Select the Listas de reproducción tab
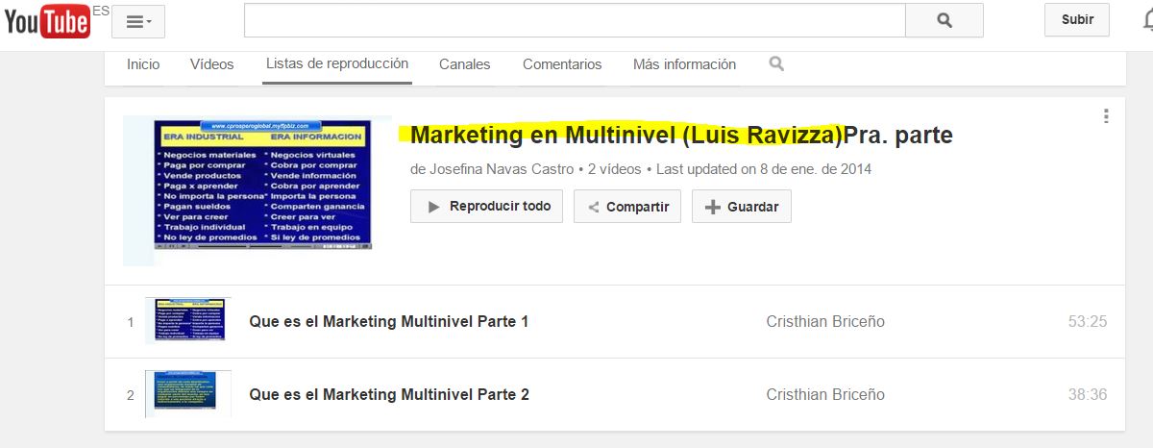Screen dimensions: 1153x448 337,64
